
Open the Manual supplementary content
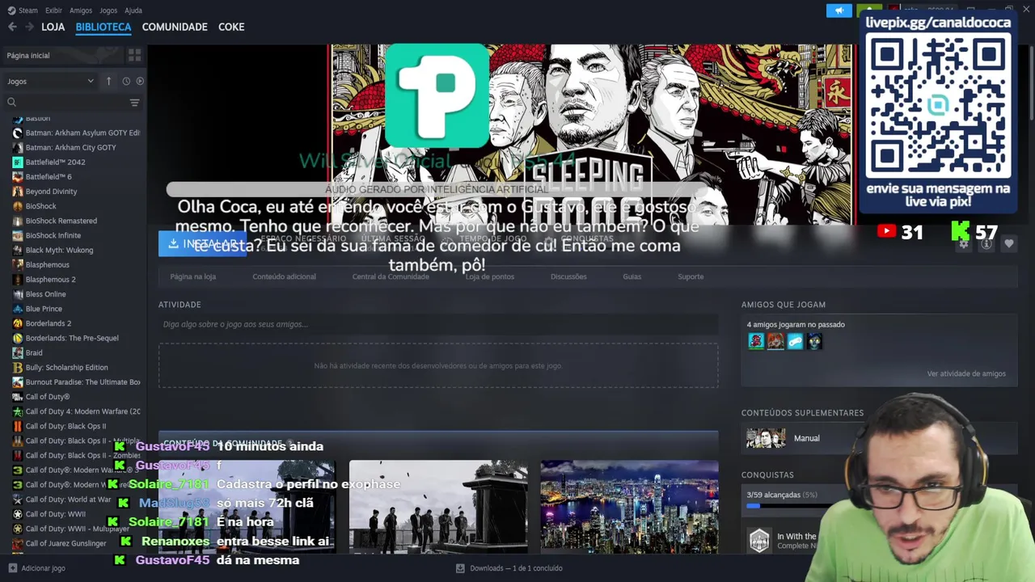879,438
